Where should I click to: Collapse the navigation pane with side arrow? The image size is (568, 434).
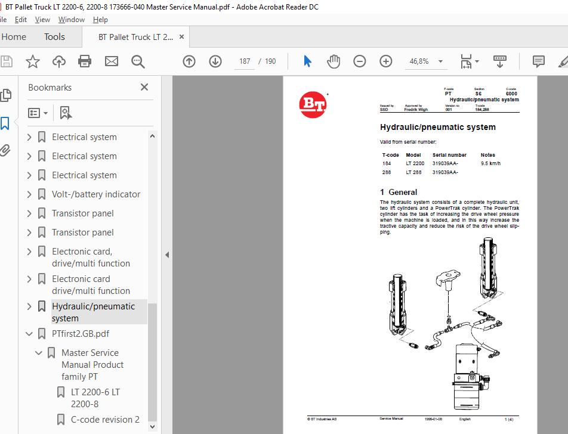tap(167, 255)
